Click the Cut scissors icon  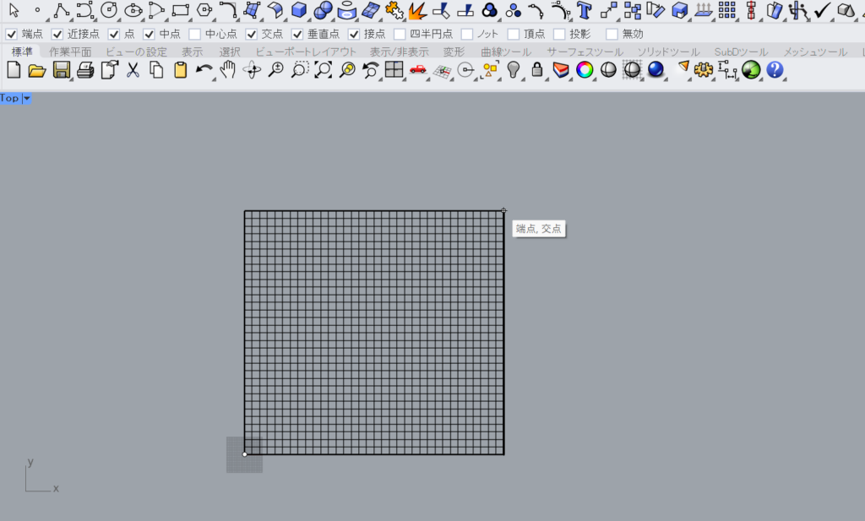133,70
